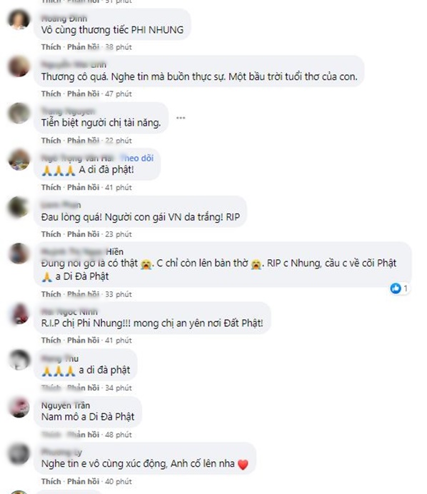Open avatar of Nguyen Trân
427x494 pixels.
point(19,407)
